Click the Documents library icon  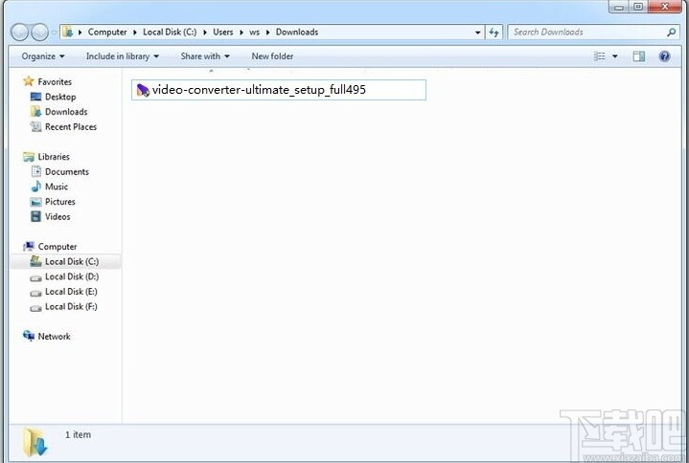pyautogui.click(x=36, y=171)
